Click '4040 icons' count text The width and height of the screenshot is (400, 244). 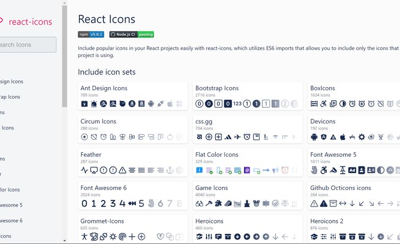click(x=205, y=195)
